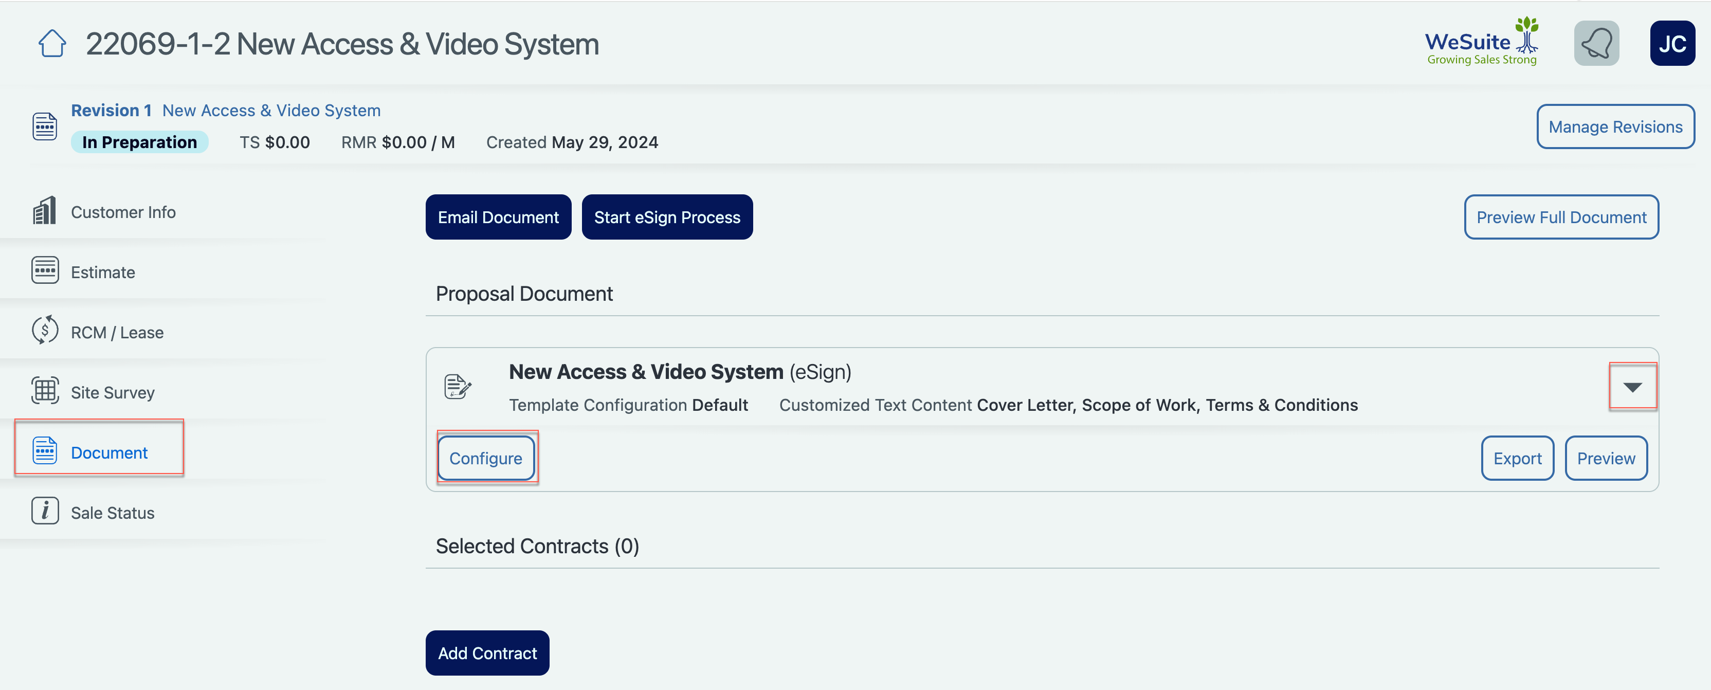Click the RCM / Lease dollar icon
Screen dimensions: 1711x690
coord(45,330)
